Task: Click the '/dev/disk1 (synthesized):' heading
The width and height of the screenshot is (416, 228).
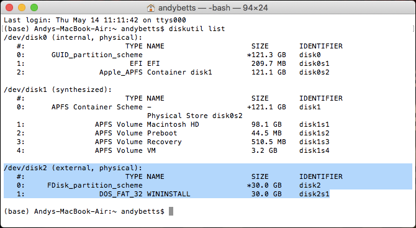Action: (58, 89)
